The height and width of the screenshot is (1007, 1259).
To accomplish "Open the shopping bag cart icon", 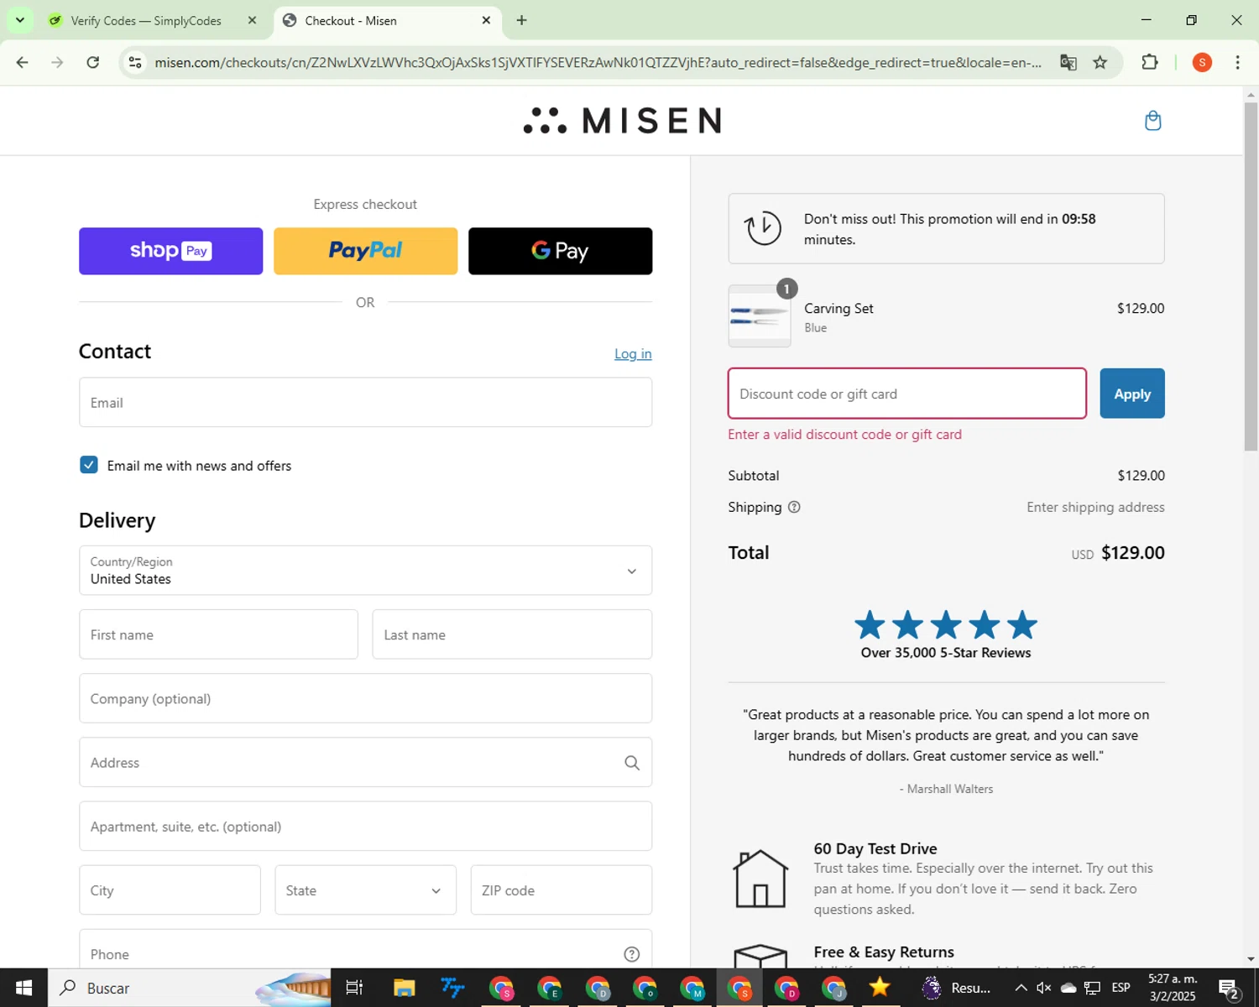I will [x=1153, y=121].
